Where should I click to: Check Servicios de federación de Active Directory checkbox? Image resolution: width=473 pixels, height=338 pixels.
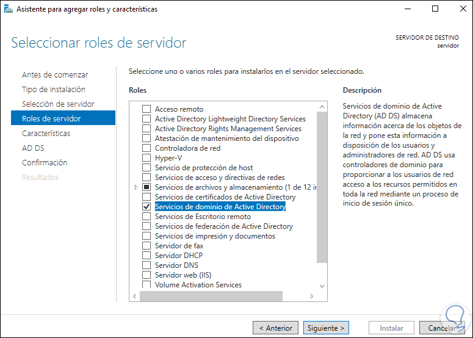[x=146, y=226]
